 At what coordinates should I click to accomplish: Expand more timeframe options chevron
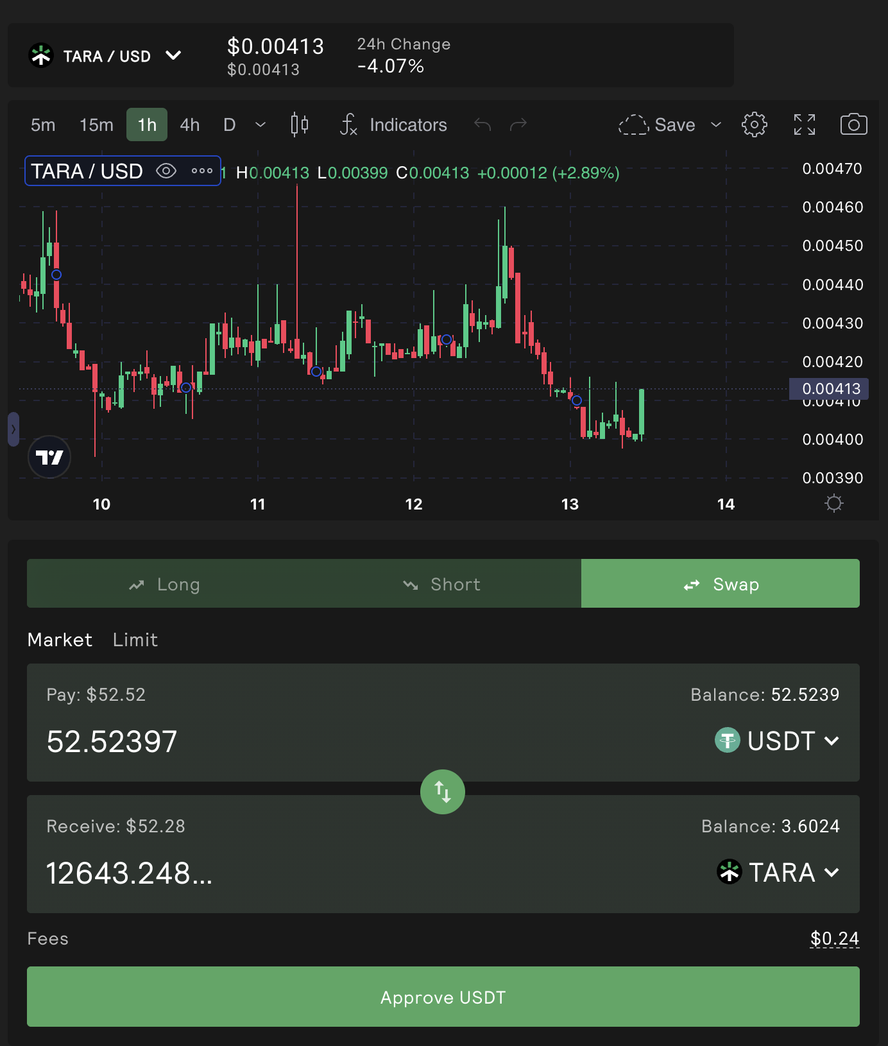pyautogui.click(x=260, y=124)
